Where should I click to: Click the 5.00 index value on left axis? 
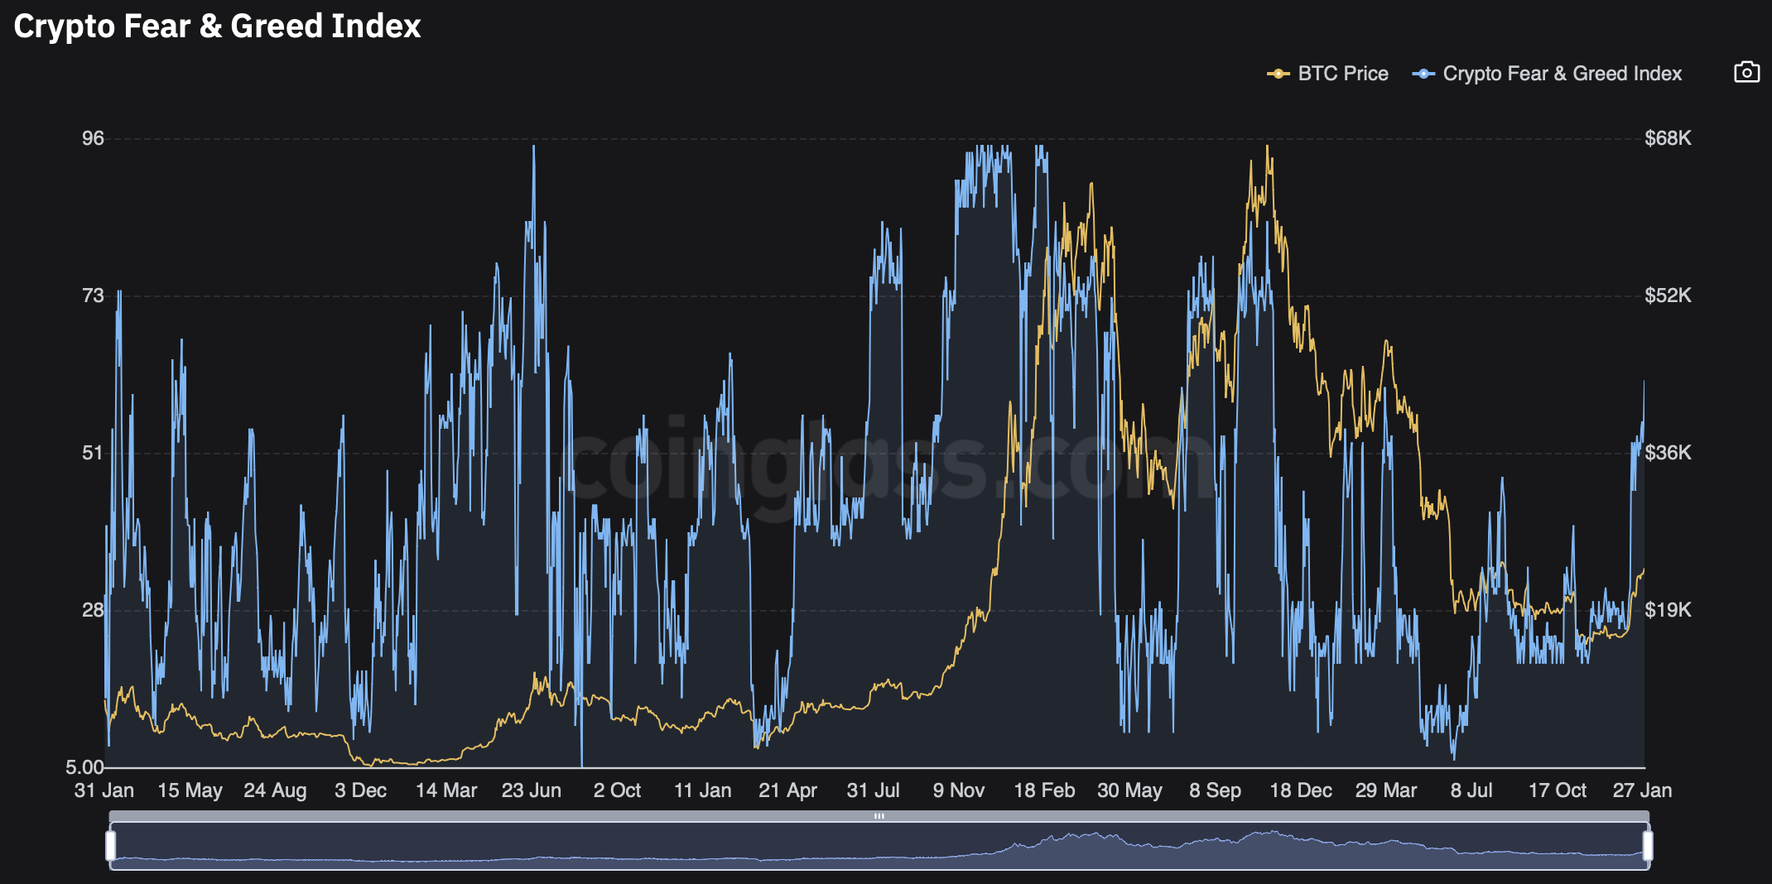(84, 767)
